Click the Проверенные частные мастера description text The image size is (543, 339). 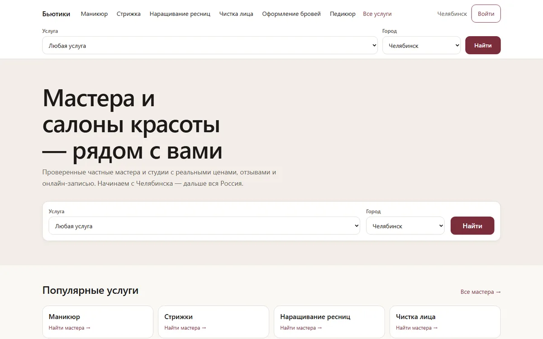click(x=159, y=178)
